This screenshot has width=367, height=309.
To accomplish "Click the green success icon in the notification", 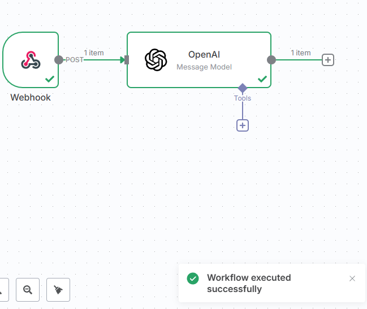I will click(193, 278).
